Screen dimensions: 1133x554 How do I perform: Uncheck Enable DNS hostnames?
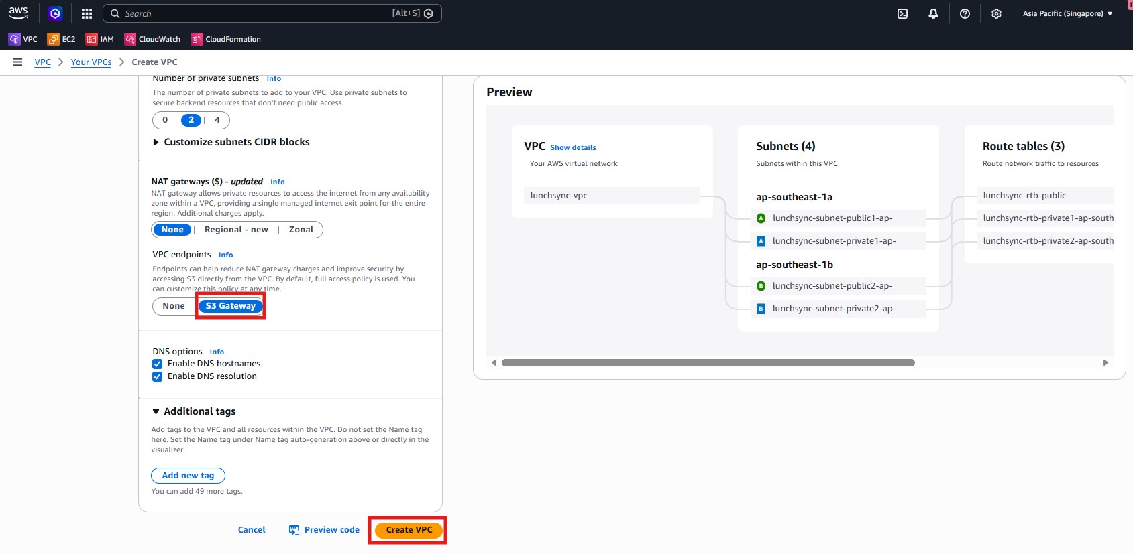click(158, 364)
